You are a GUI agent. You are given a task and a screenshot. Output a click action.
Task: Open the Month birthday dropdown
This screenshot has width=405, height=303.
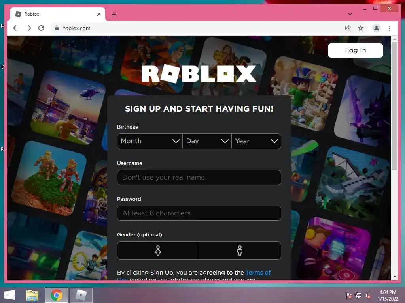click(150, 141)
